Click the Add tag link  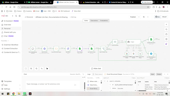pos(73,17)
